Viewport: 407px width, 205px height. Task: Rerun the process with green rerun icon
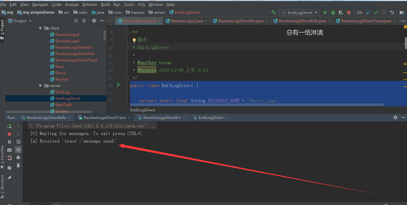tap(9, 126)
